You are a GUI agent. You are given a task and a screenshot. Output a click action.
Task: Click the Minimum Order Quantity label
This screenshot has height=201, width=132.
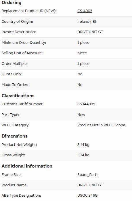[24, 43]
